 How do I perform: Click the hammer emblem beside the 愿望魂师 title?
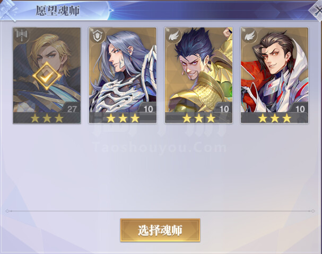tap(8, 10)
